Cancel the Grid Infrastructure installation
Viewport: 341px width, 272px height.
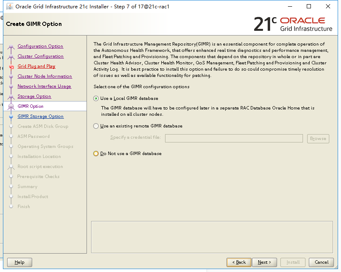[321, 262]
